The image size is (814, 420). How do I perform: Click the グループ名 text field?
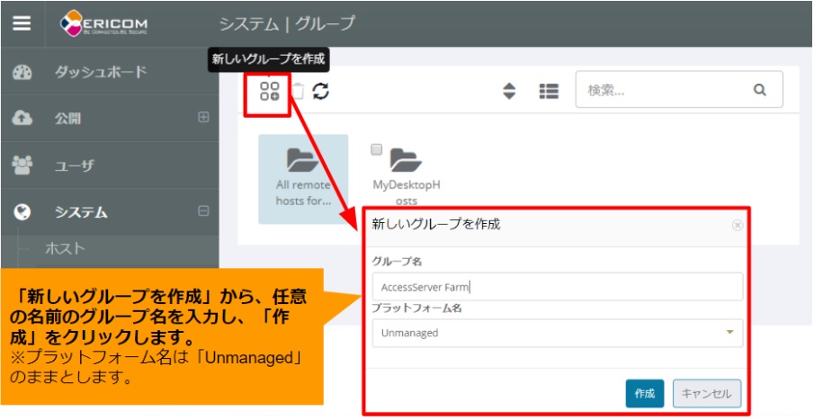[x=557, y=288]
